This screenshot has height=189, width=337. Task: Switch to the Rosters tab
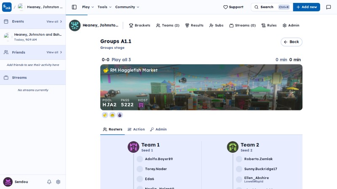(x=112, y=129)
